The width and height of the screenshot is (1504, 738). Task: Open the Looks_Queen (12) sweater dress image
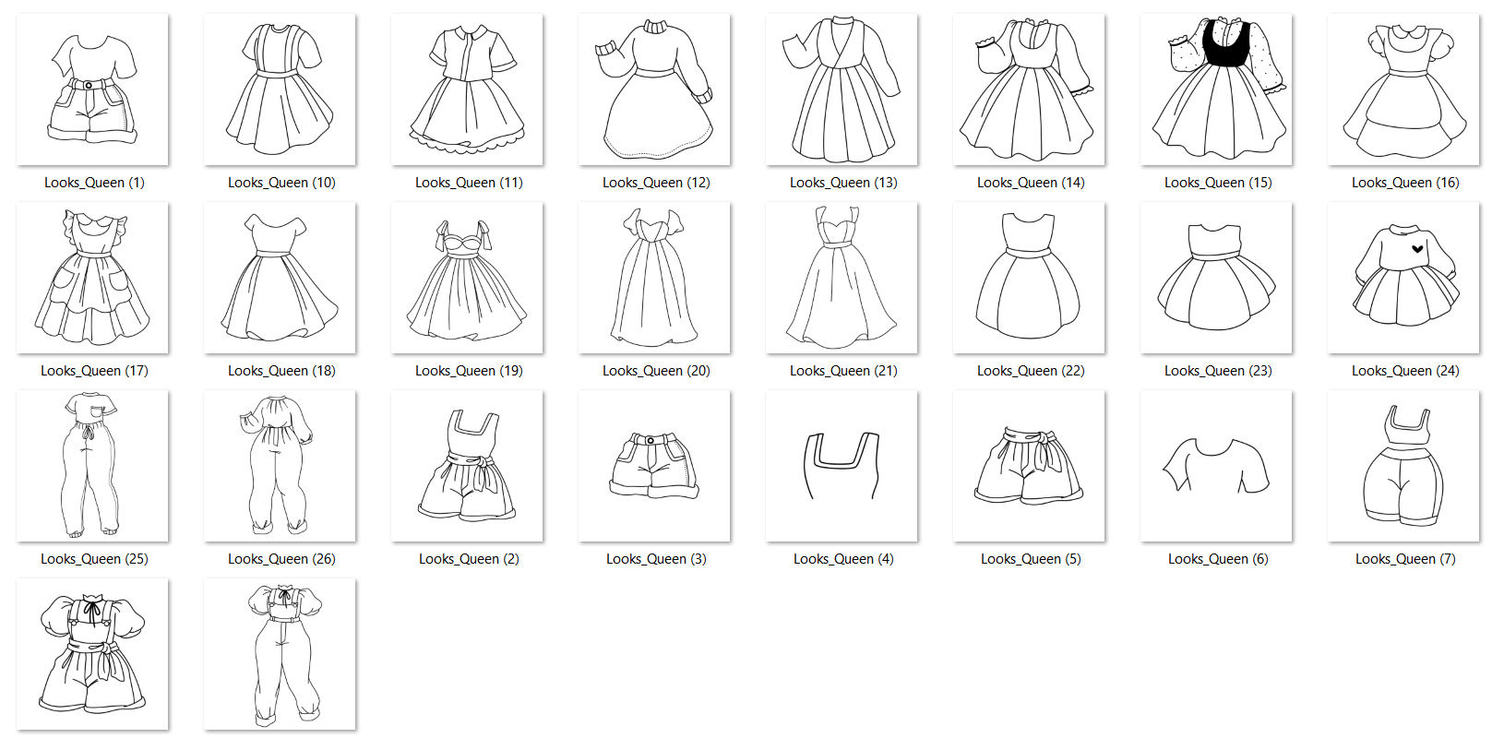(654, 89)
